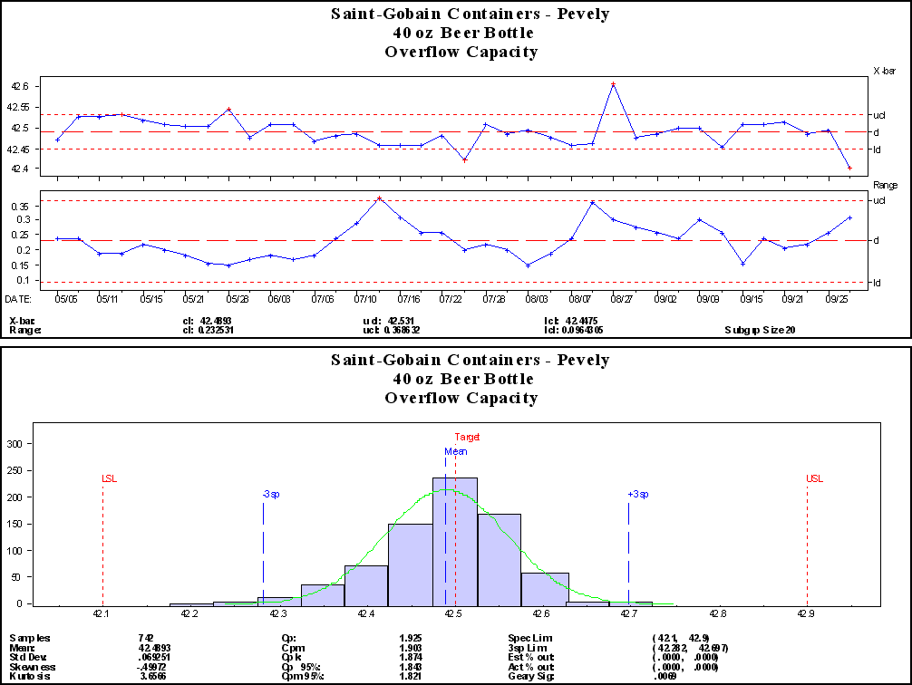
Task: Click the red USL label
Action: point(814,478)
